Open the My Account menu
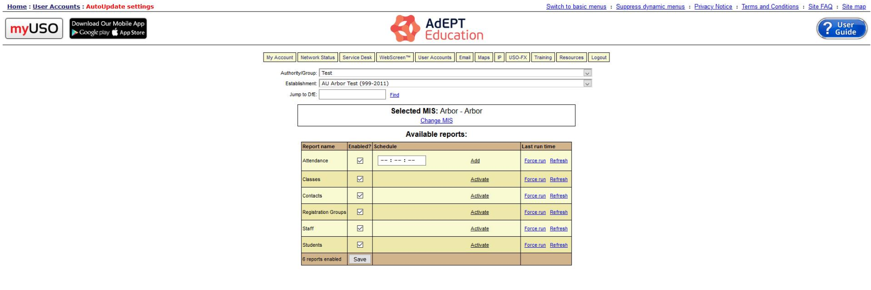Image resolution: width=871 pixels, height=290 pixels. (279, 57)
